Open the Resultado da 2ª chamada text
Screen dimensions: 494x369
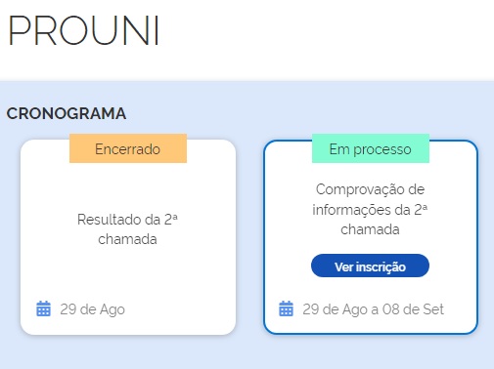tap(127, 229)
